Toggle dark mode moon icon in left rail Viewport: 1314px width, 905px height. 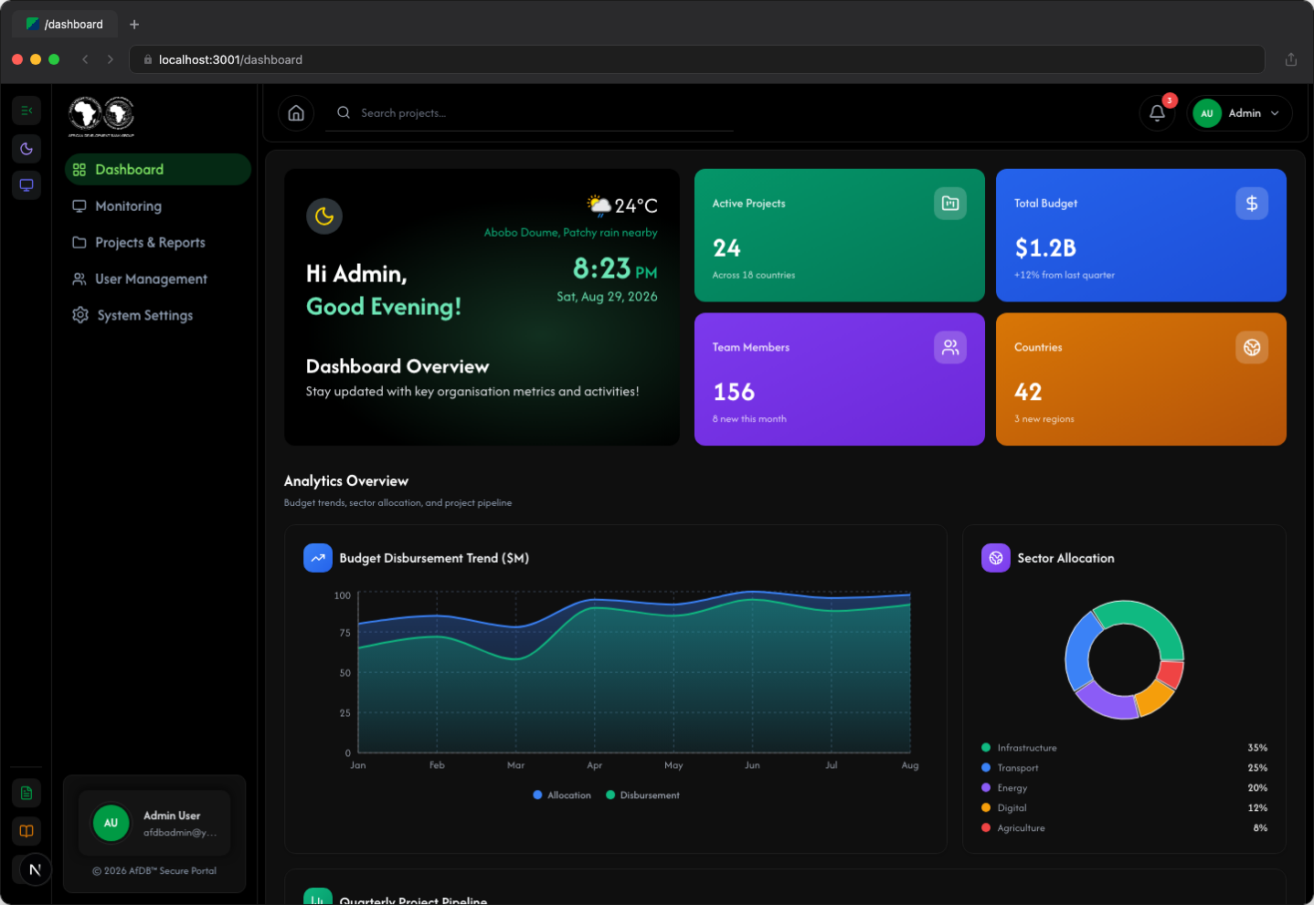(26, 149)
